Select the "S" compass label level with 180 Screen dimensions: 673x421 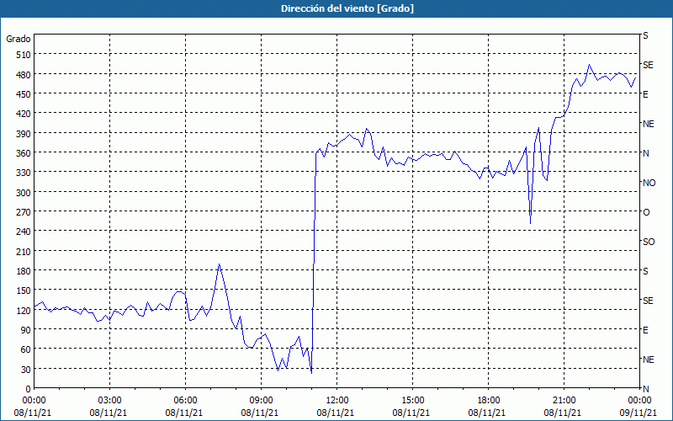pyautogui.click(x=645, y=271)
